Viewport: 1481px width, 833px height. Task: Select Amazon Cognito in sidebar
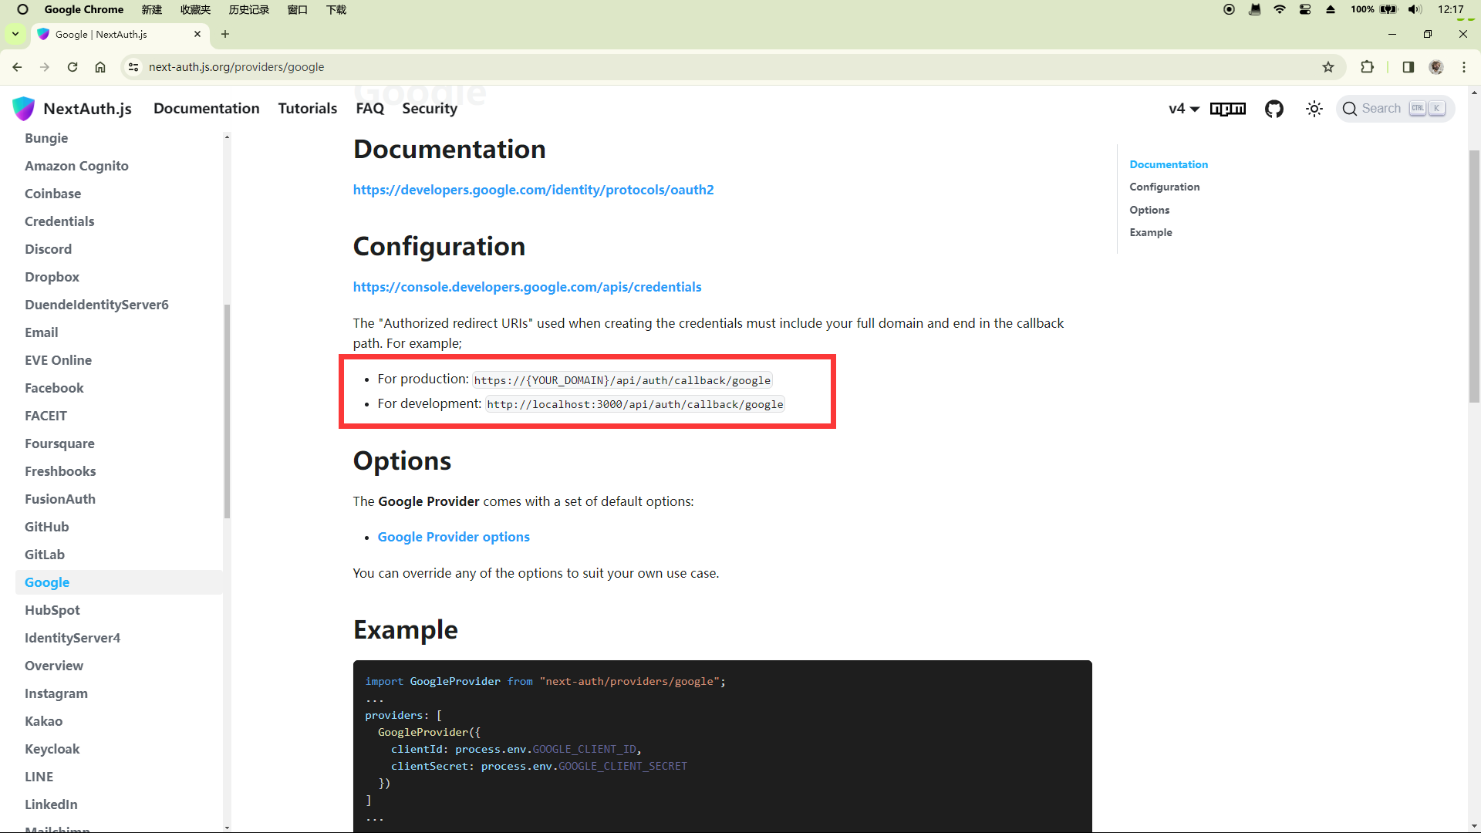tap(76, 166)
